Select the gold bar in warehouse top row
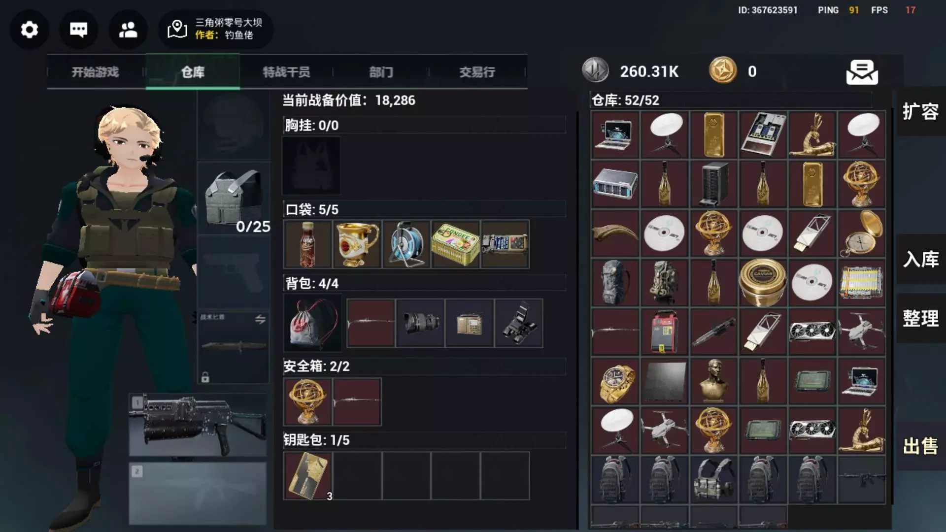 (x=714, y=135)
